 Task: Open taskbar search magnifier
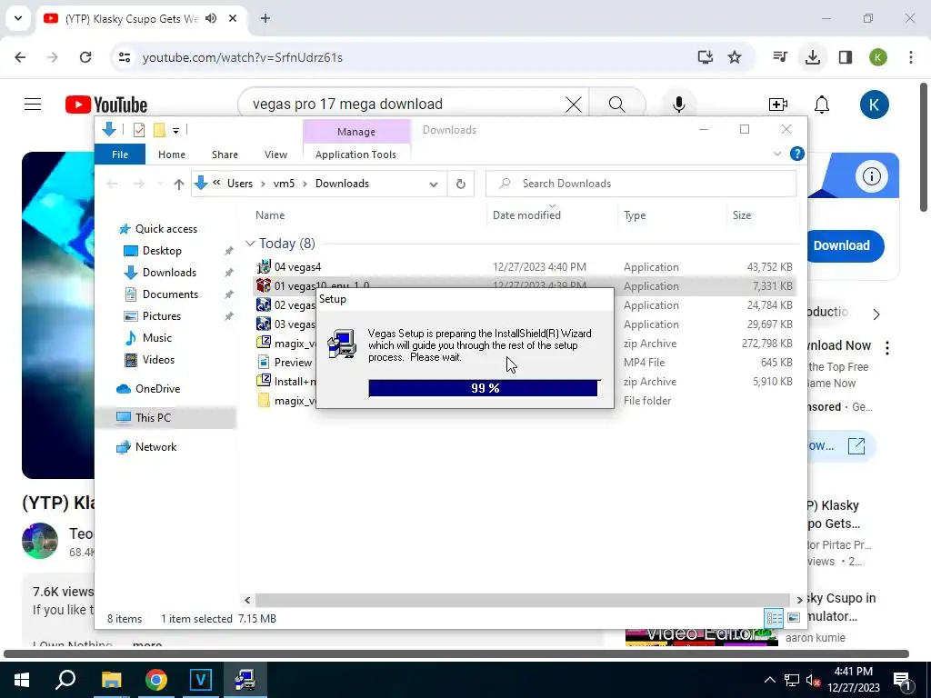(65, 680)
